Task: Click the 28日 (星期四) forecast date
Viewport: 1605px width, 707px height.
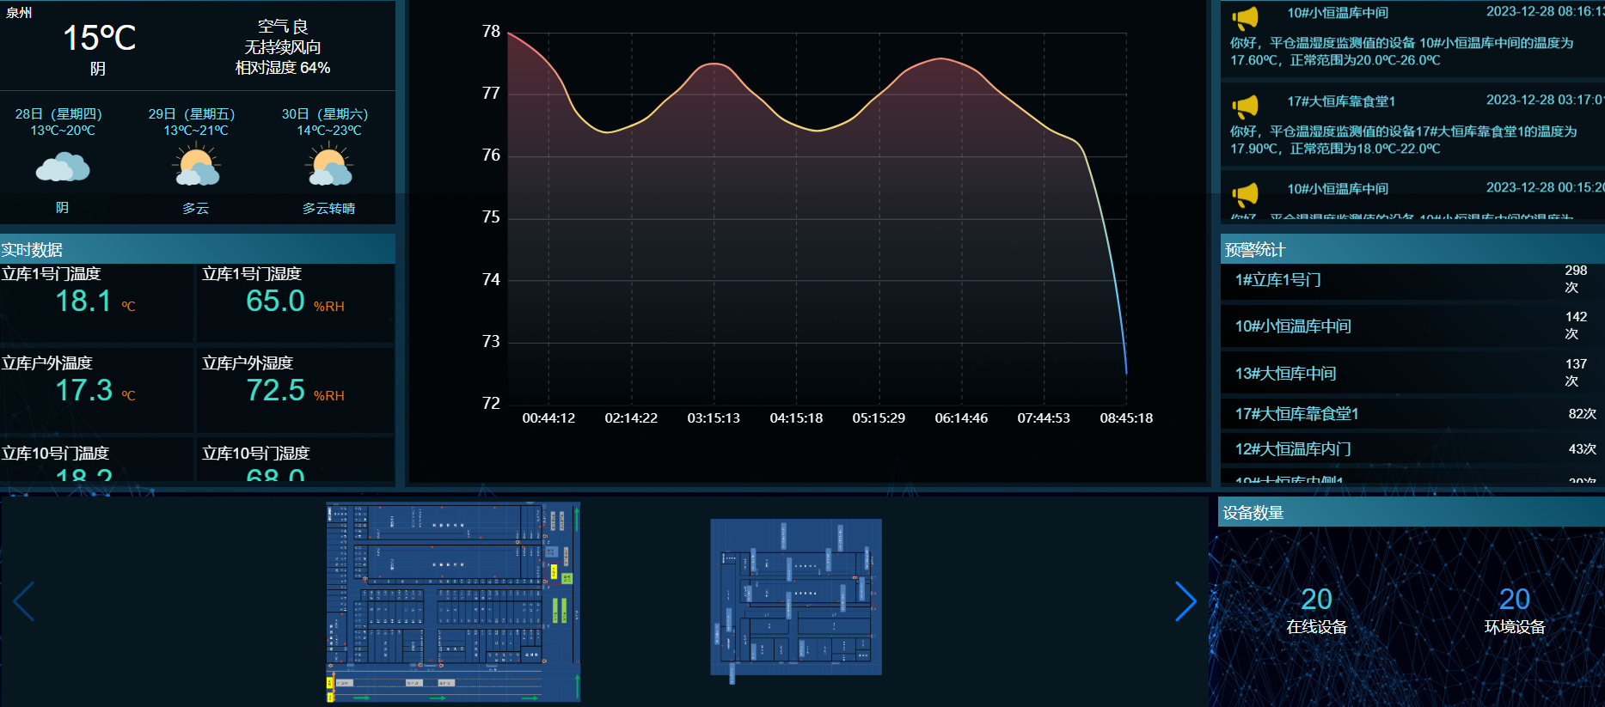Action: (x=58, y=113)
